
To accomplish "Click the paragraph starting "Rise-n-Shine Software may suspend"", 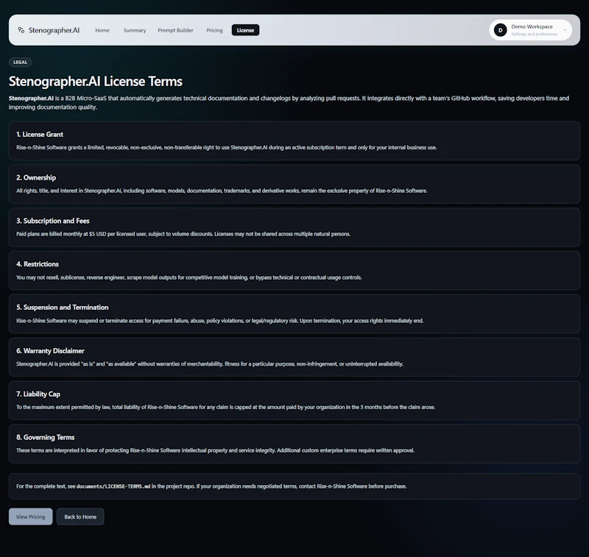I will click(x=219, y=321).
